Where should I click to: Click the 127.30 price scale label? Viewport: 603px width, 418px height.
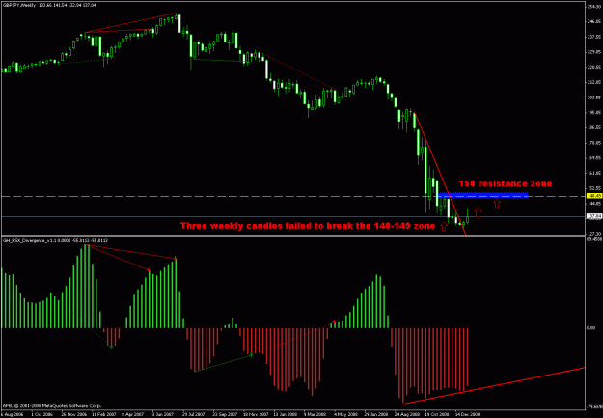pos(594,234)
